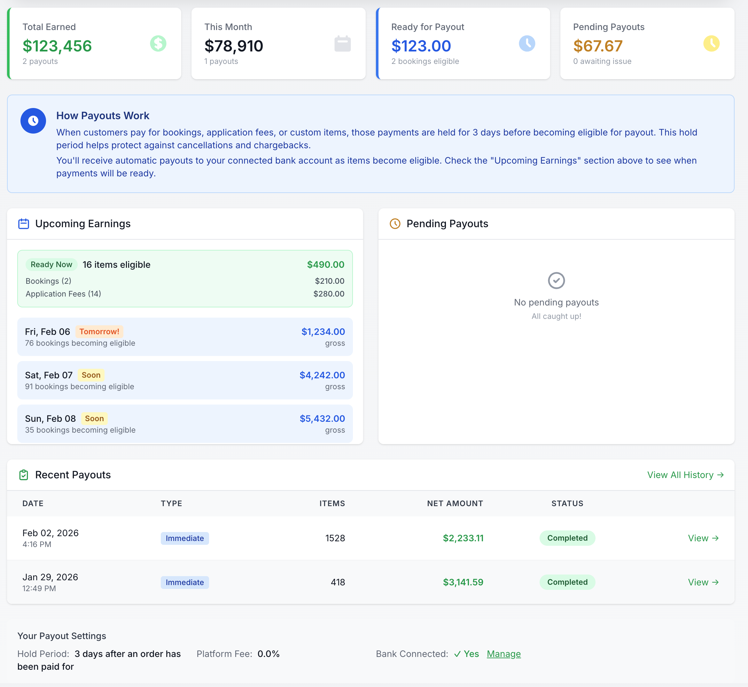Click the yellow clock icon on Pending Payouts card

(712, 43)
